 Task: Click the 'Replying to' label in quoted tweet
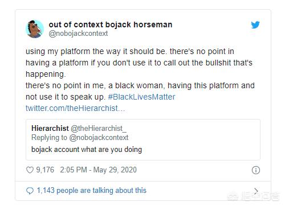point(49,138)
